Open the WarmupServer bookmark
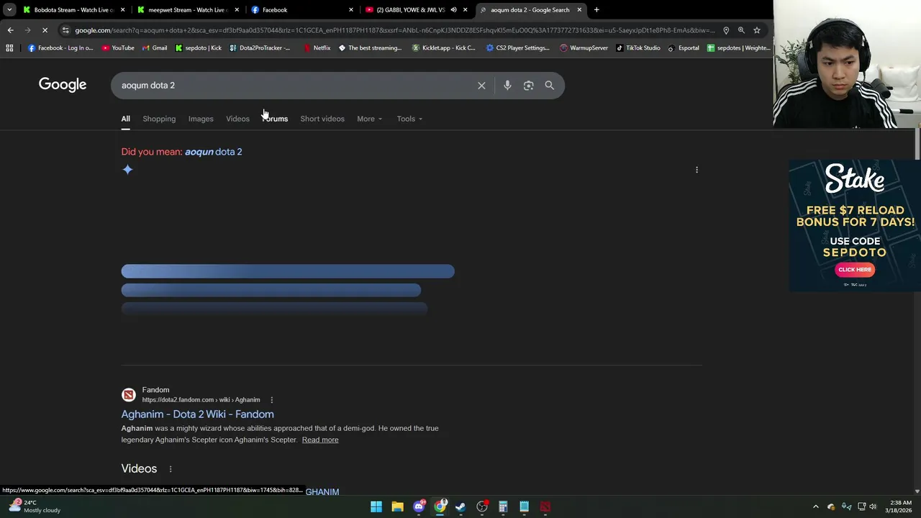The width and height of the screenshot is (921, 518). [584, 48]
